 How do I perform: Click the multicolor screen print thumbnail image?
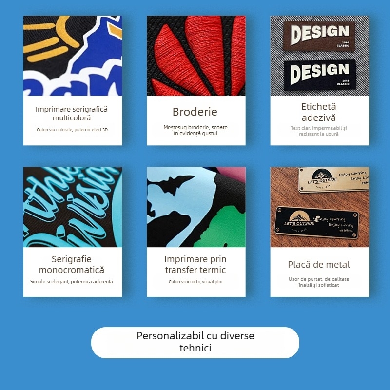[x=73, y=56]
